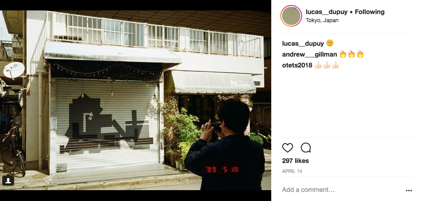Click the APRIL 14 post date
Image resolution: width=423 pixels, height=201 pixels.
tap(292, 171)
